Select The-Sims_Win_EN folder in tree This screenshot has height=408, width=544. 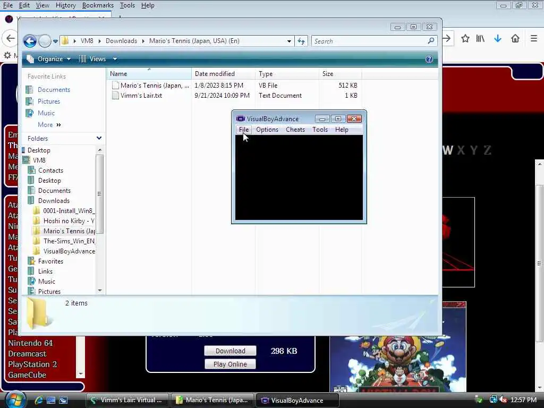(69, 241)
